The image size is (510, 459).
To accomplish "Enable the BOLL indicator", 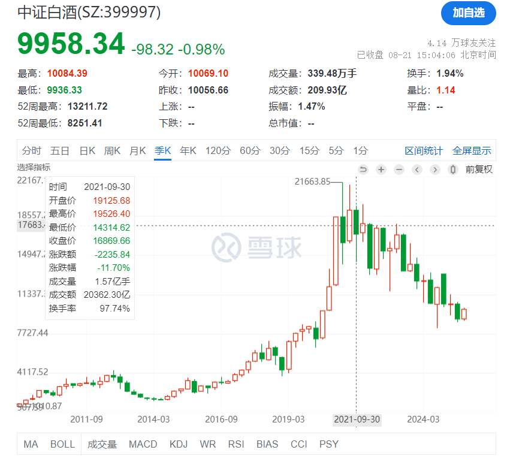I will (62, 444).
